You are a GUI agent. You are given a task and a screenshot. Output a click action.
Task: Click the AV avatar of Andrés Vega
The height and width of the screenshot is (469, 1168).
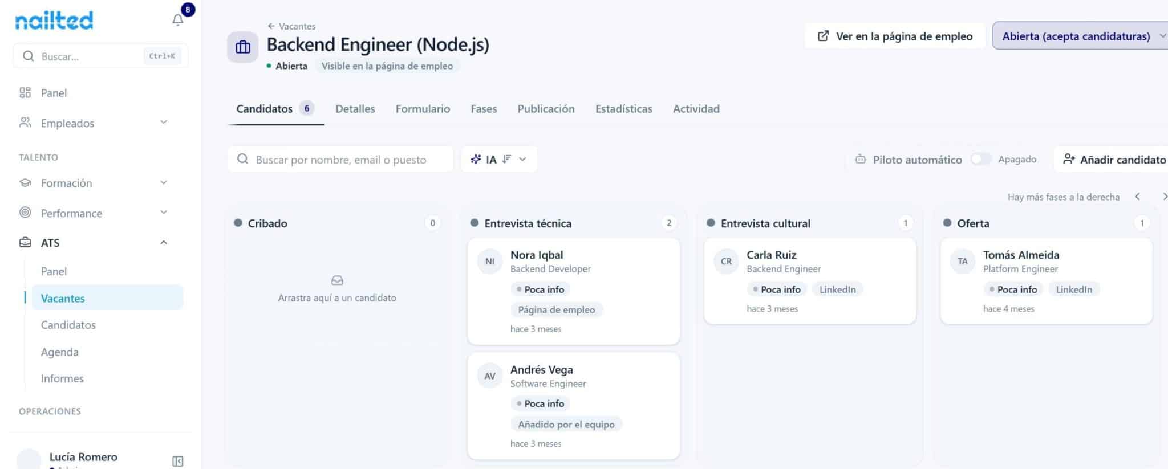point(490,376)
